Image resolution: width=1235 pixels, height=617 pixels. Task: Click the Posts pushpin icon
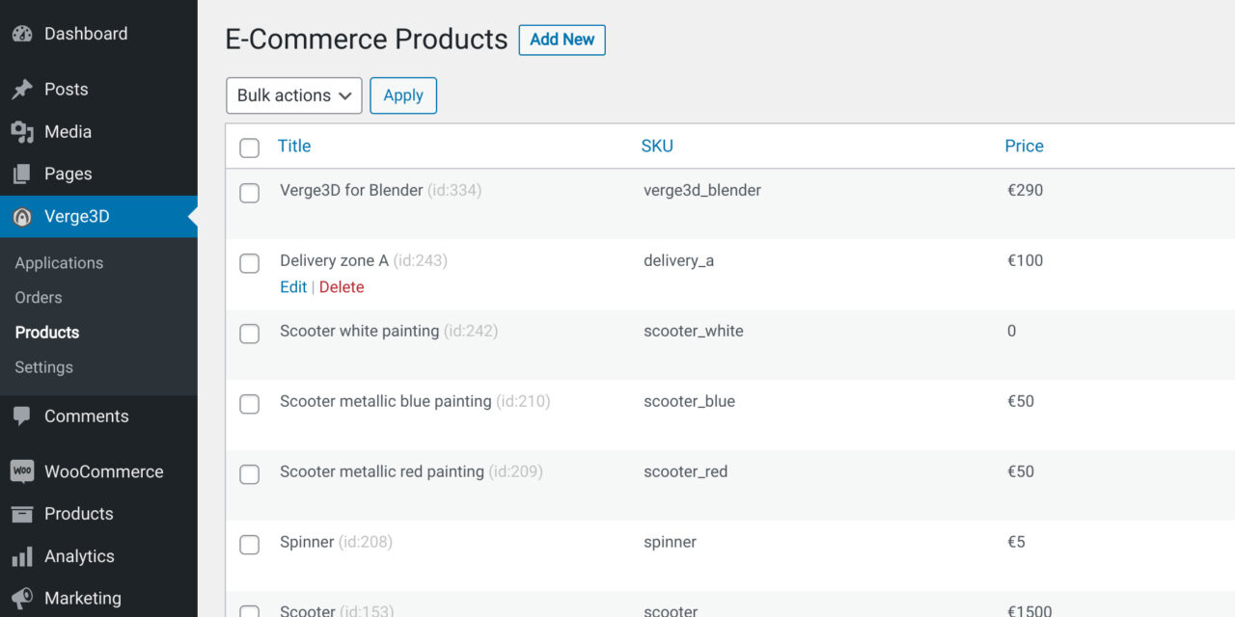22,90
